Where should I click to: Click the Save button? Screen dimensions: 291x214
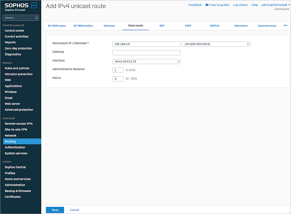coord(55,210)
